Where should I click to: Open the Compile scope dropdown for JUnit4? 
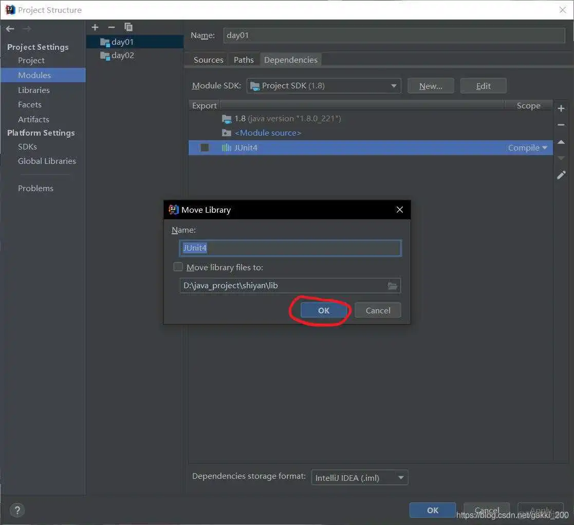tap(527, 147)
